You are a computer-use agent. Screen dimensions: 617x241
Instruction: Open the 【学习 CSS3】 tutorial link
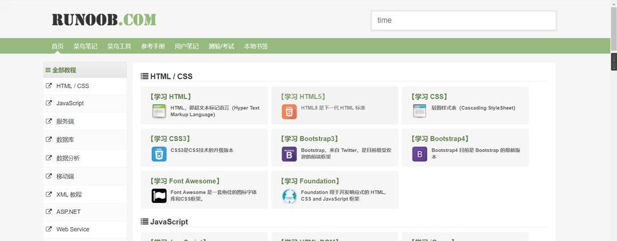171,139
